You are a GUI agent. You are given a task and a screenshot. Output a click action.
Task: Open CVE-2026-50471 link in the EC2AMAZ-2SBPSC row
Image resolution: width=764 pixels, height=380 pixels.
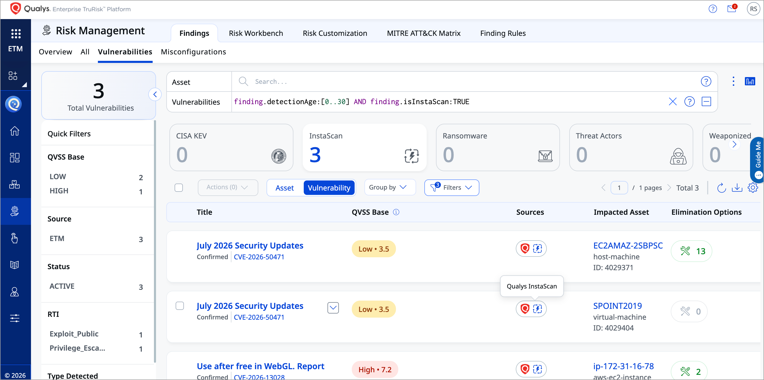[x=259, y=257]
